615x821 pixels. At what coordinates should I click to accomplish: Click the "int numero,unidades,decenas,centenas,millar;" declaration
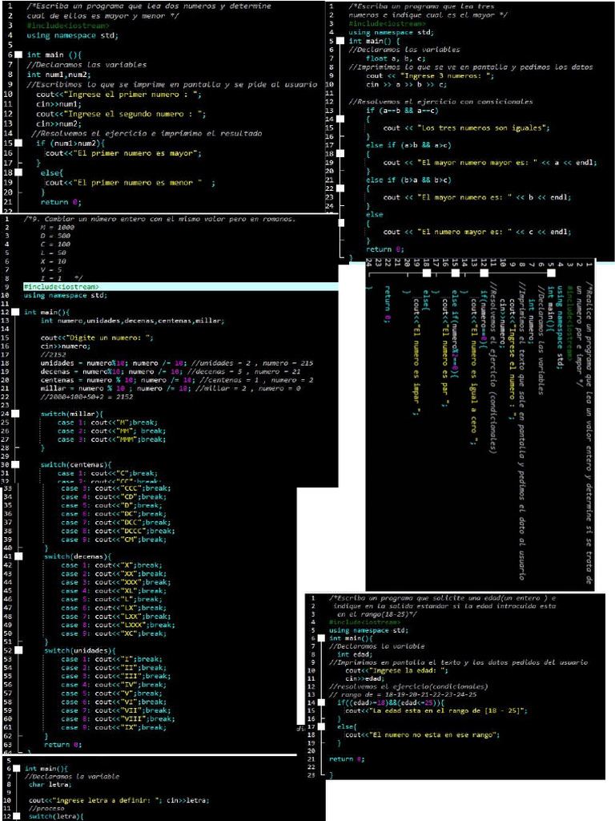(132, 321)
